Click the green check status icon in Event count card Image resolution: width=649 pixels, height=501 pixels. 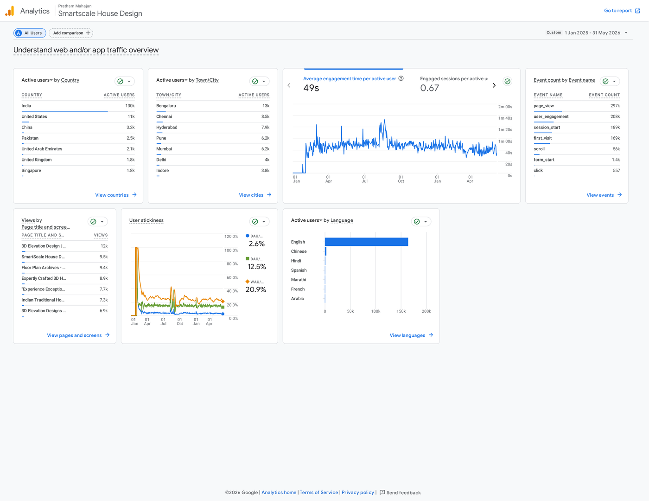pyautogui.click(x=605, y=81)
